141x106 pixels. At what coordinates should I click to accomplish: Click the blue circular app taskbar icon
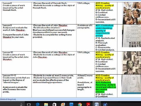[x=105, y=105]
